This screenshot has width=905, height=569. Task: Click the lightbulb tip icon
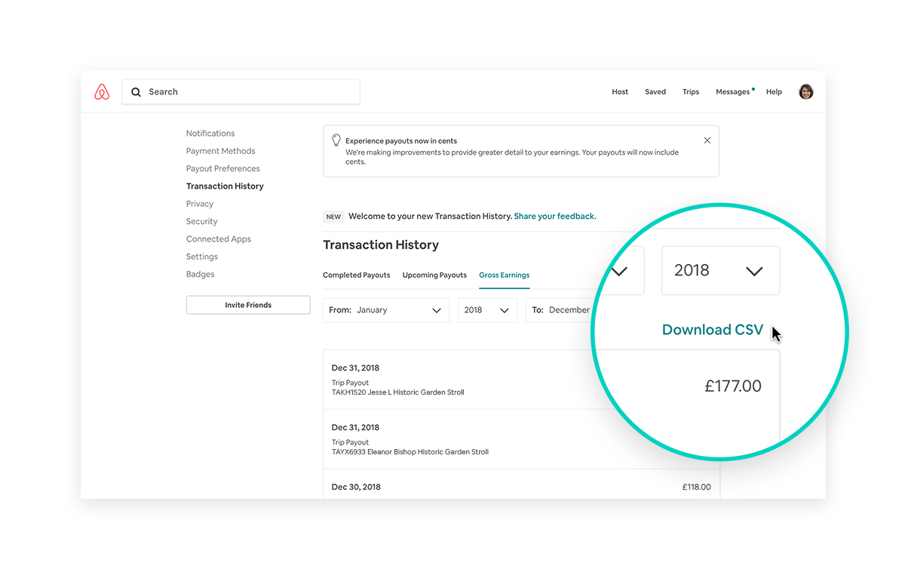coord(336,140)
